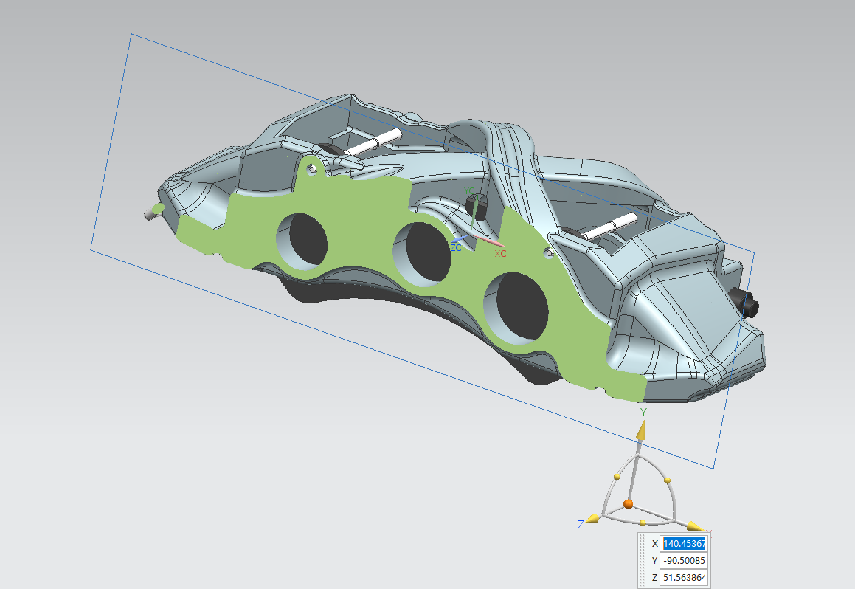Click the Y axis arrow of the manipulator
The height and width of the screenshot is (589, 855).
(x=643, y=431)
